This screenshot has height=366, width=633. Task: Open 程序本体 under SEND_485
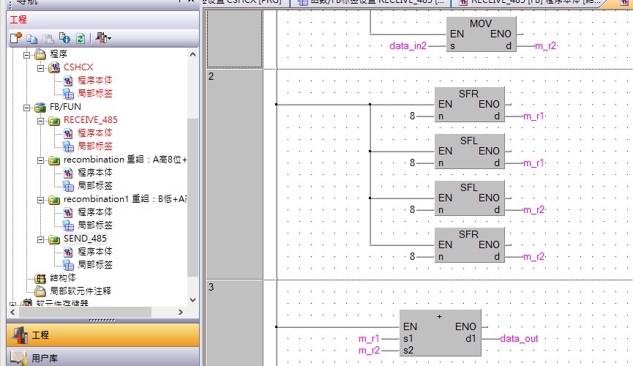click(x=94, y=251)
